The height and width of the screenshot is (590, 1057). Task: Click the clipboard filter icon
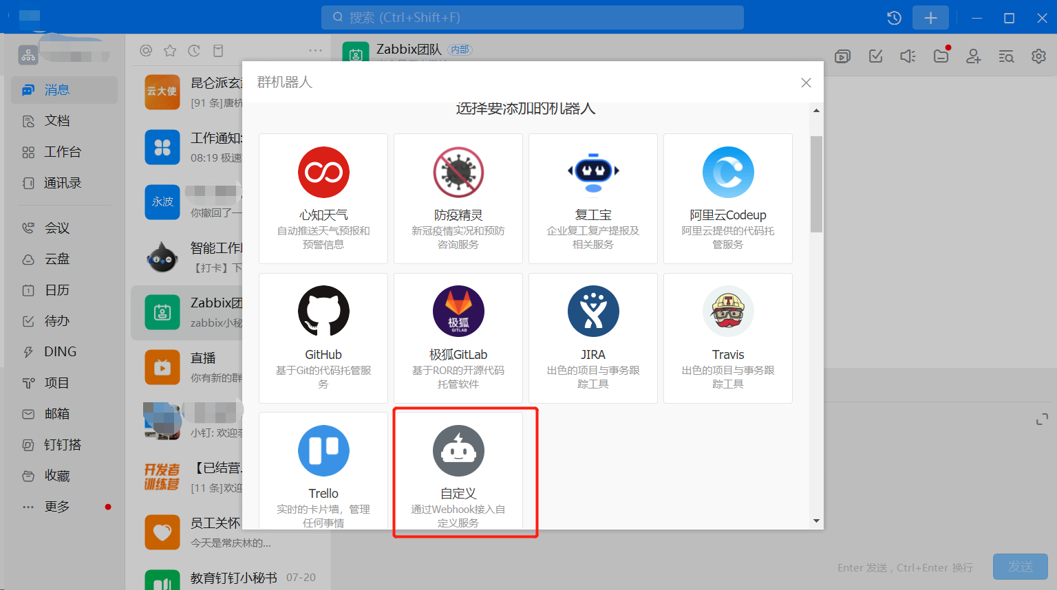pos(218,50)
